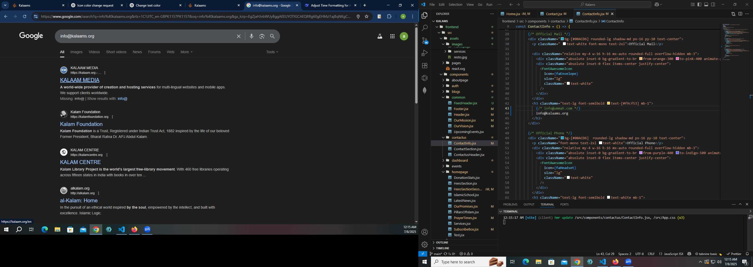Open the al-Kalam: Home result link

point(79,201)
